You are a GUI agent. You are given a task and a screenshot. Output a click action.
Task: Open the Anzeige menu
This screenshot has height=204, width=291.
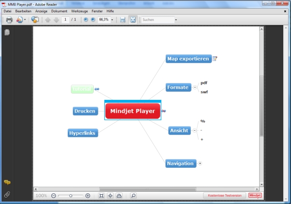coord(41,11)
